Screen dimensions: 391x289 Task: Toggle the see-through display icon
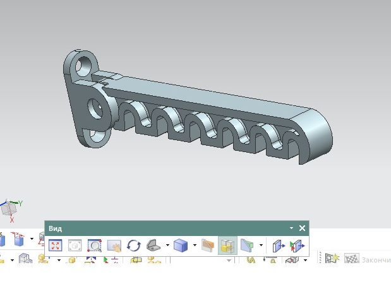pos(208,245)
